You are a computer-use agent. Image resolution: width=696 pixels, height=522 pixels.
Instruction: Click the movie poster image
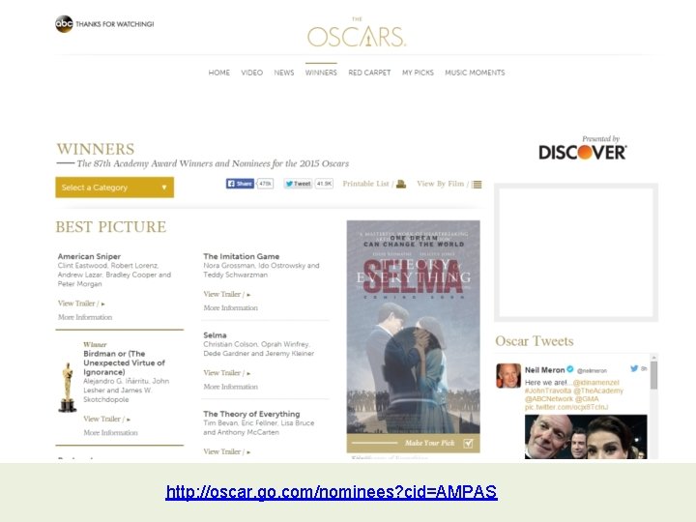tap(414, 327)
